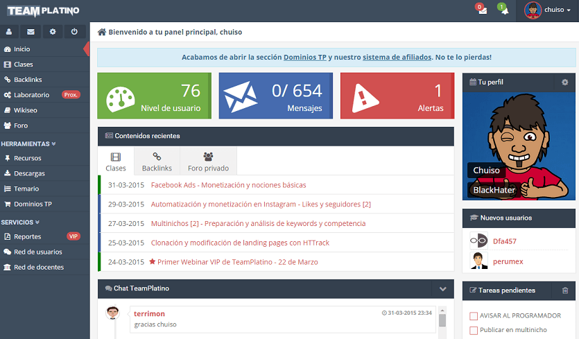This screenshot has height=339, width=579.
Task: Click the Chuiso profile picture
Action: point(519,146)
